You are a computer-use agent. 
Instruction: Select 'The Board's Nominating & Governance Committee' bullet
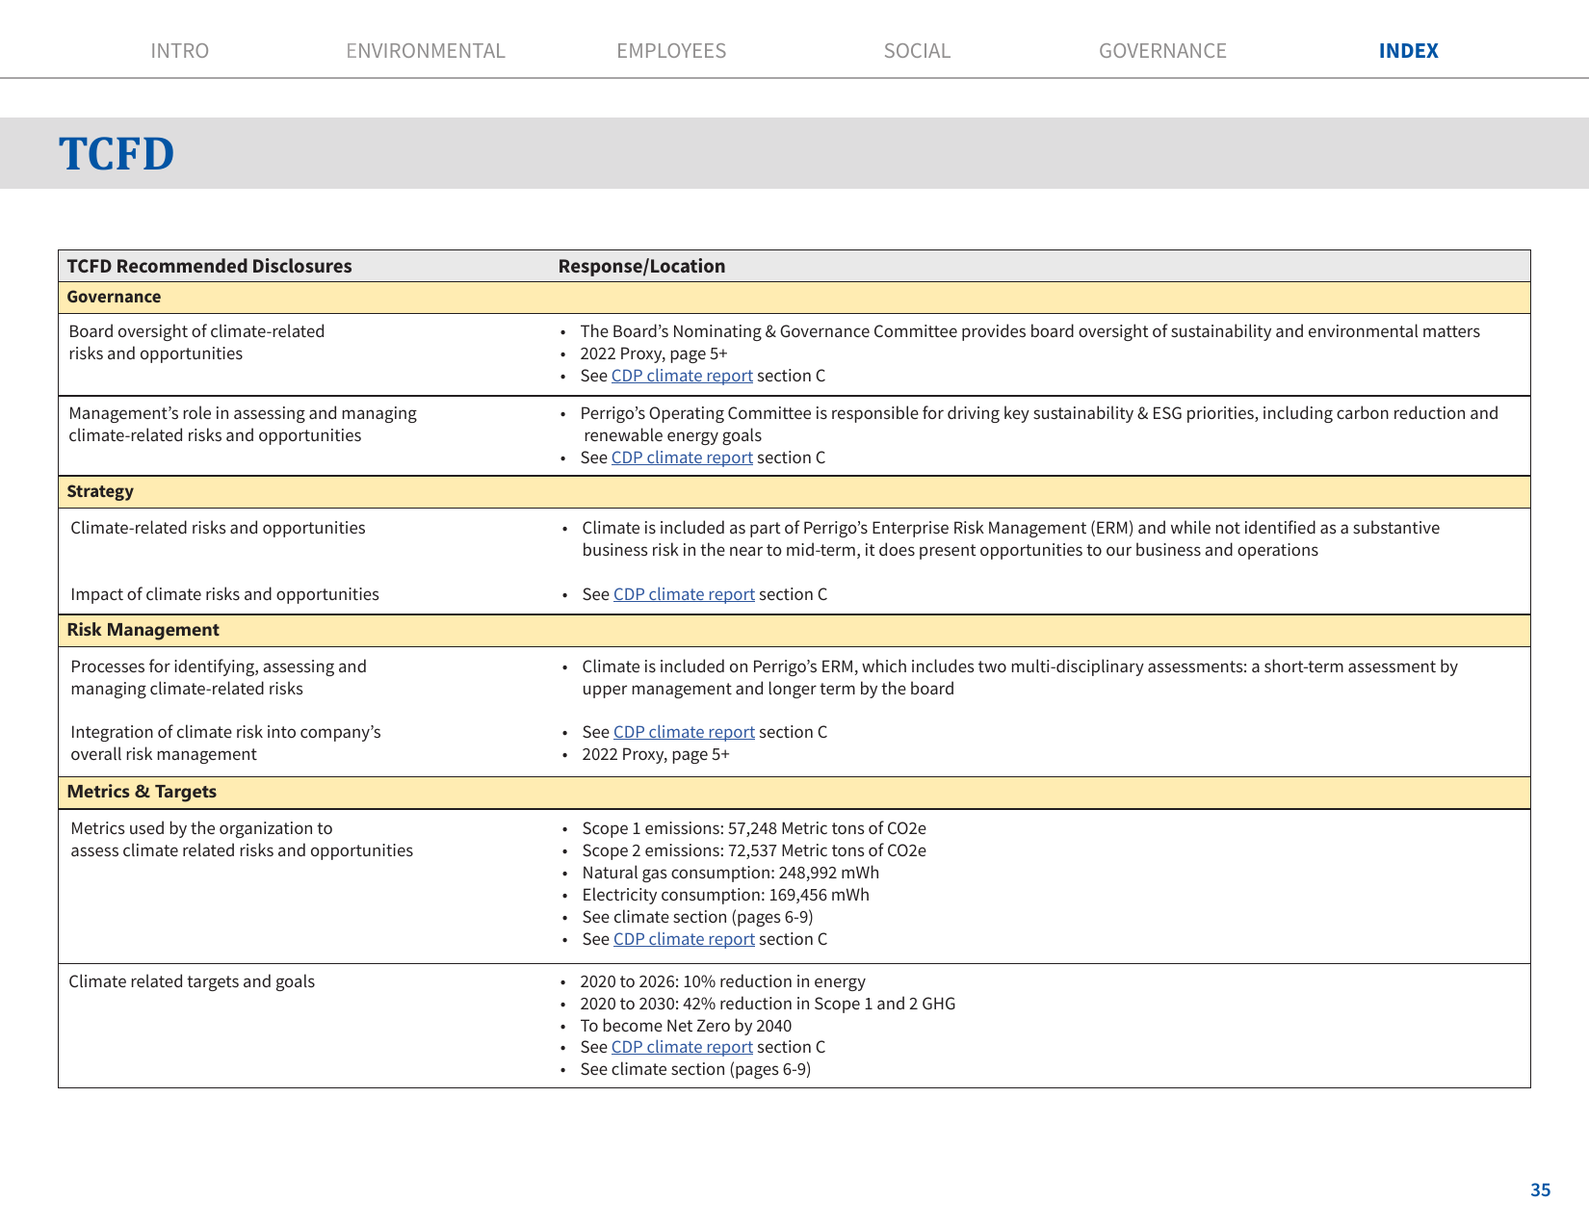[1029, 331]
